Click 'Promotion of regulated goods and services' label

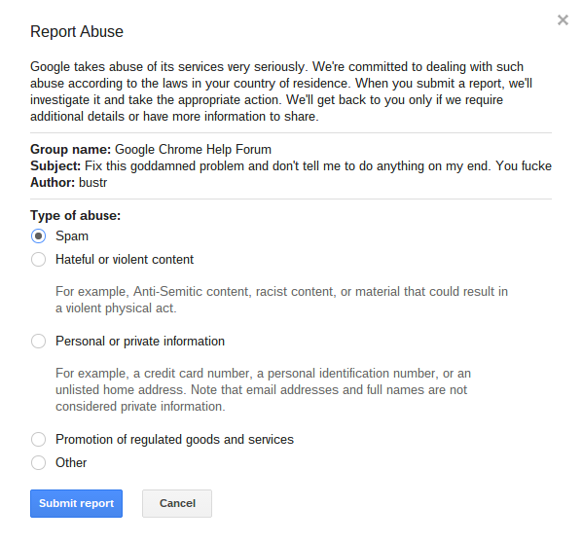pyautogui.click(x=175, y=440)
